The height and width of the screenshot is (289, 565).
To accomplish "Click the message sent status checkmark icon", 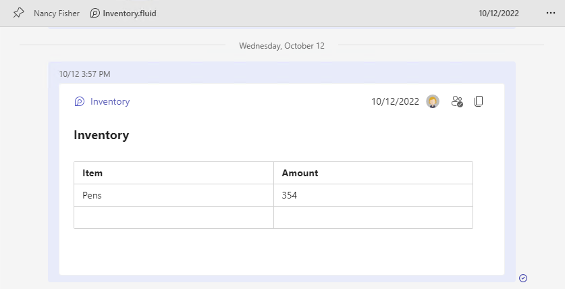I will 523,278.
